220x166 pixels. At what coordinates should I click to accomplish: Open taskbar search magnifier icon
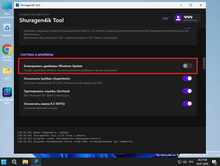tap(15, 162)
